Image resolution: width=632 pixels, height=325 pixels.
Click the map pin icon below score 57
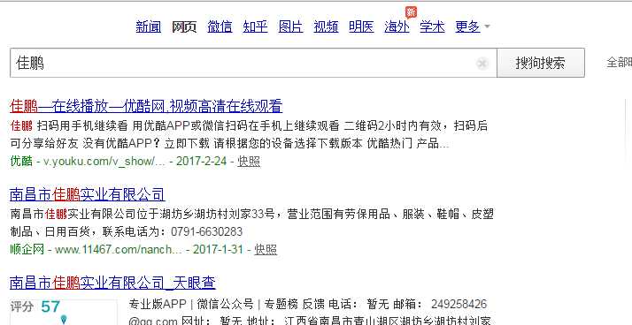tap(64, 321)
